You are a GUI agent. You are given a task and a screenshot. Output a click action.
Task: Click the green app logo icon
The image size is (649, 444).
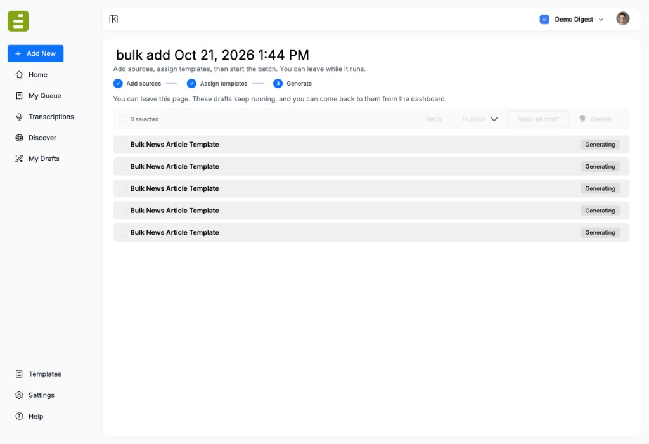click(x=18, y=21)
